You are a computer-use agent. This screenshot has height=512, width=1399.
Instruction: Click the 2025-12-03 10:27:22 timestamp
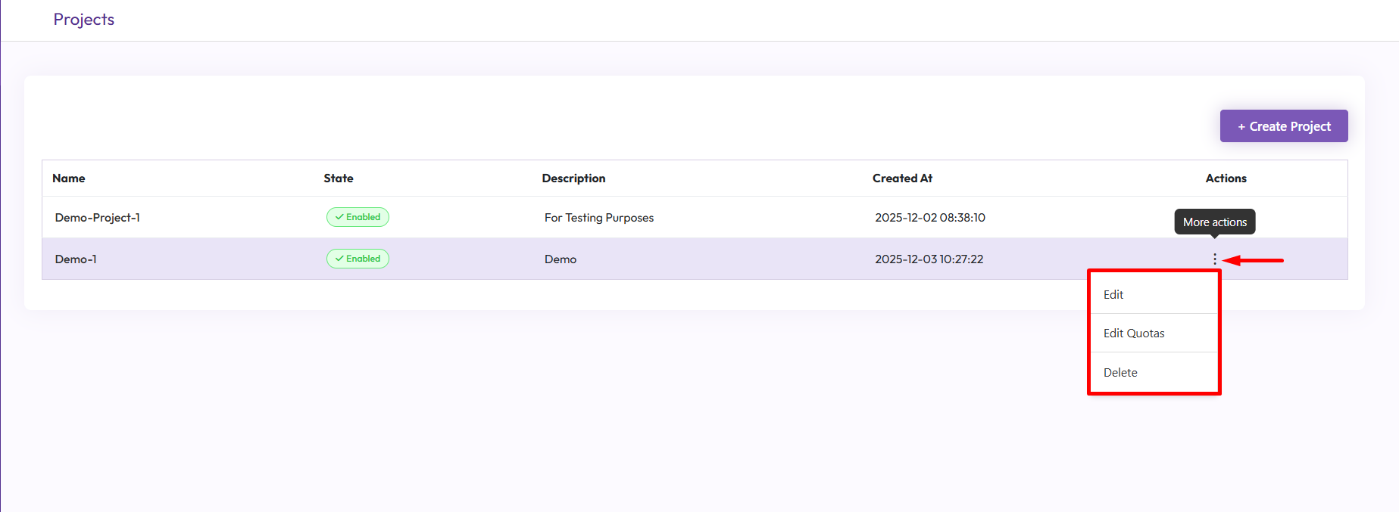pos(929,259)
